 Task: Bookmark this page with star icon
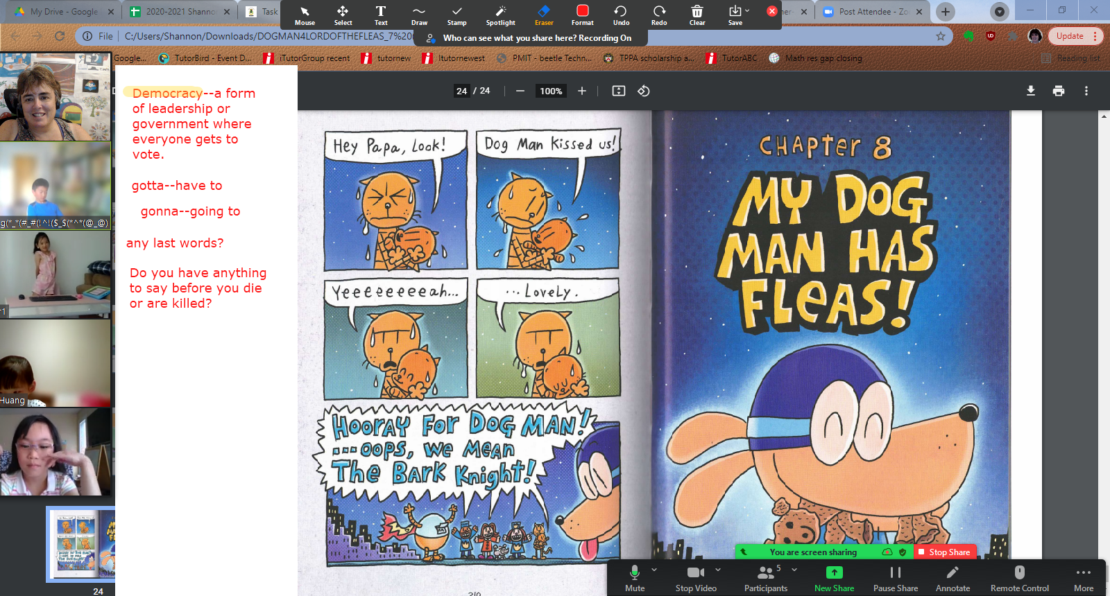point(941,36)
